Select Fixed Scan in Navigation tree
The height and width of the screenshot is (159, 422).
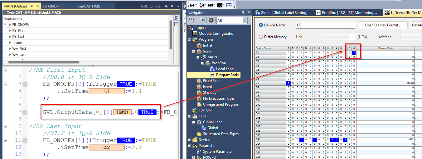(x=211, y=81)
